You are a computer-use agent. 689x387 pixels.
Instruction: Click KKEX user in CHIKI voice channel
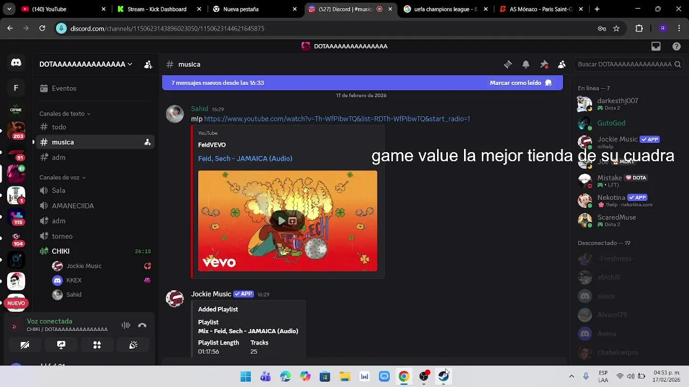pos(101,281)
